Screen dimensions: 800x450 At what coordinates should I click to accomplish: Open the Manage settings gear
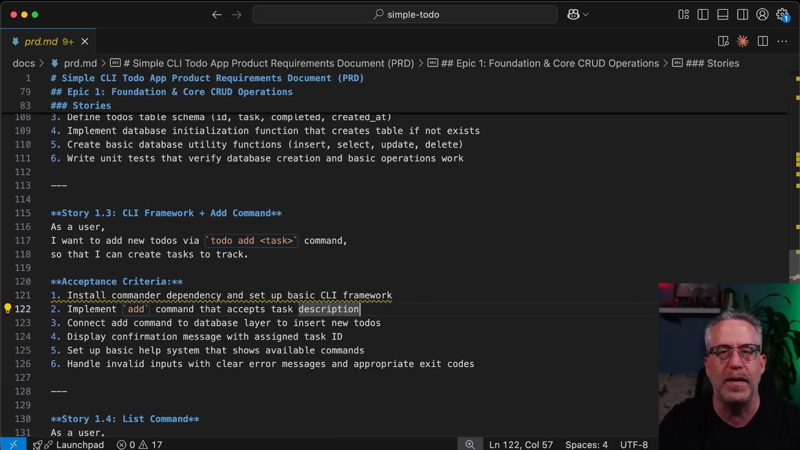[x=782, y=15]
